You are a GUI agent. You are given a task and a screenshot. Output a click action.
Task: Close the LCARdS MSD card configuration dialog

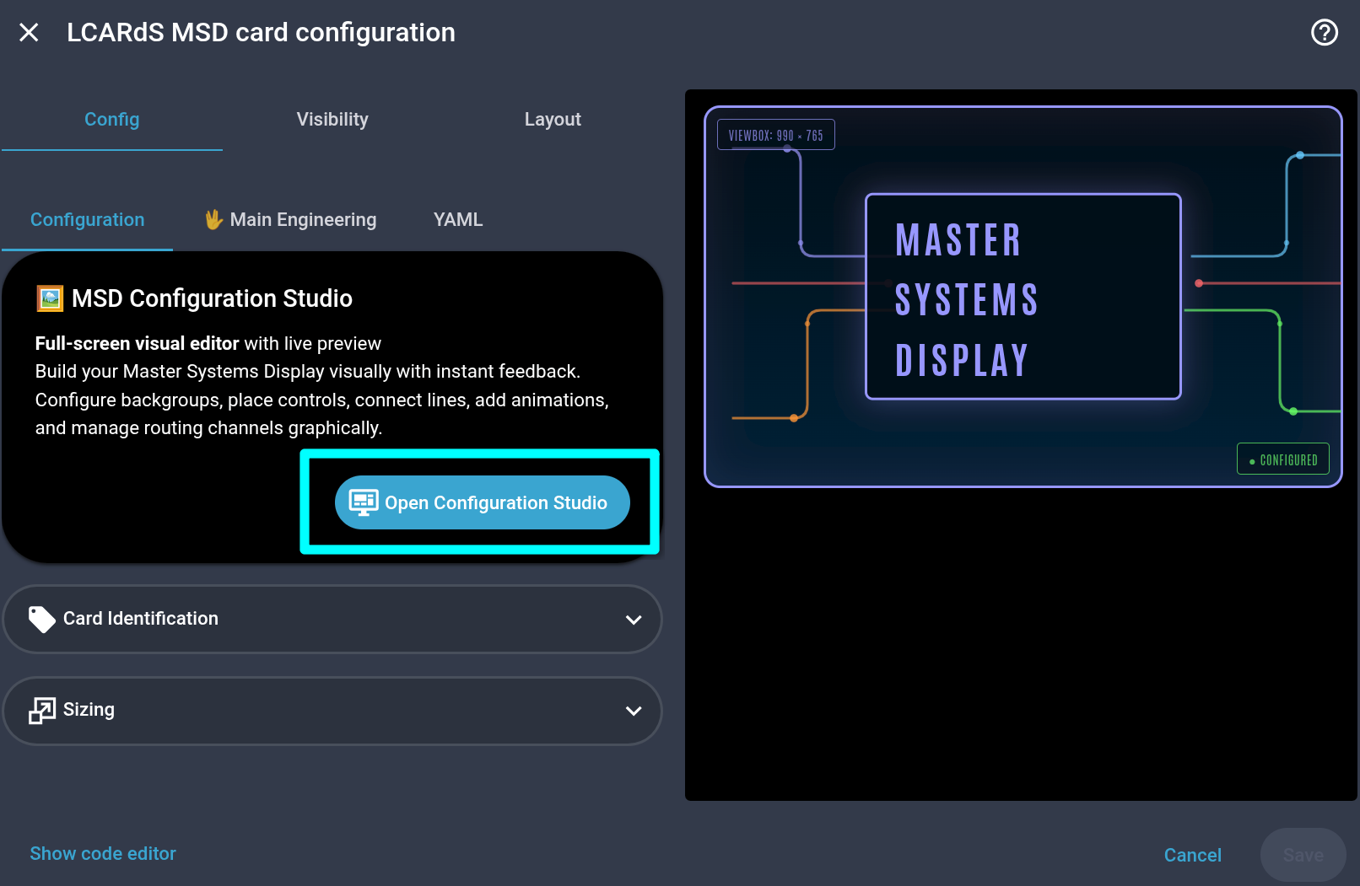tap(29, 33)
